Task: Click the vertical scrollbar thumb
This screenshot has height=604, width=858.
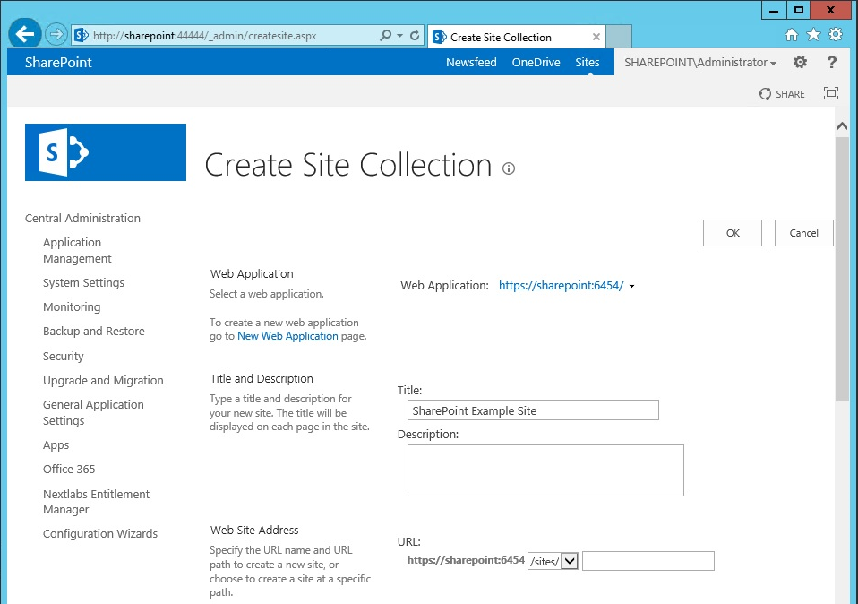Action: click(842, 270)
